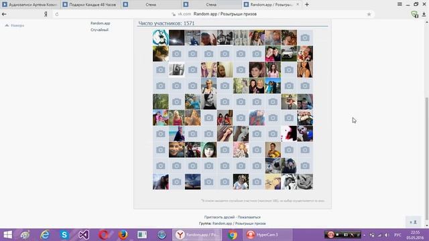
Task: Reload the page with the refresh icon
Action: [57, 14]
